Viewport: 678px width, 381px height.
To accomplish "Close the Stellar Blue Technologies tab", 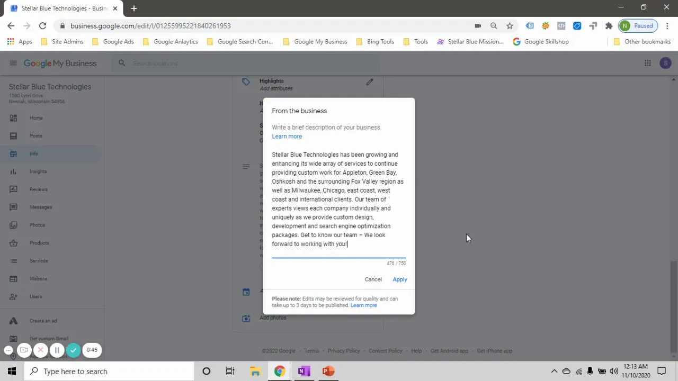I will click(115, 8).
